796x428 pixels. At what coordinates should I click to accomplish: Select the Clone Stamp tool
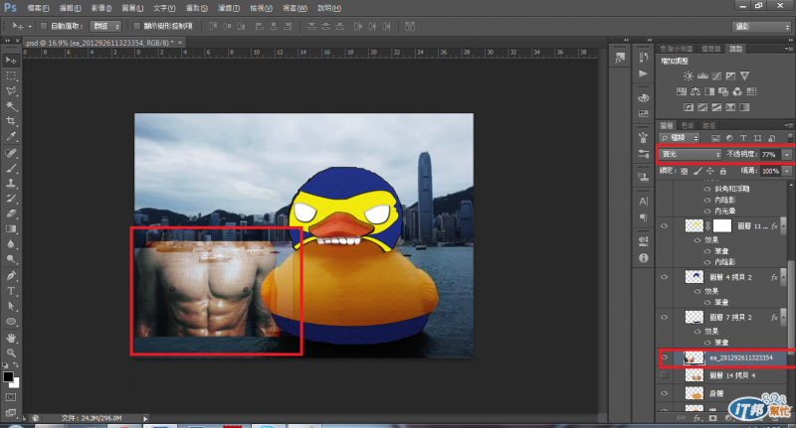click(11, 184)
